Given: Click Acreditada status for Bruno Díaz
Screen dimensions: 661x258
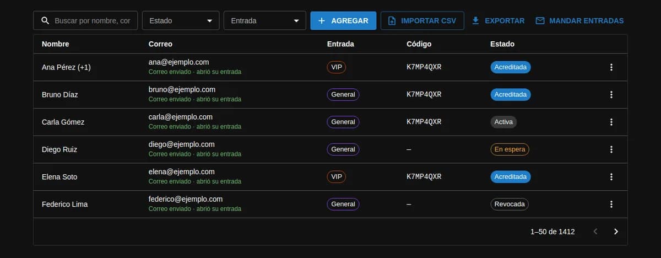Looking at the screenshot, I should pyautogui.click(x=511, y=95).
